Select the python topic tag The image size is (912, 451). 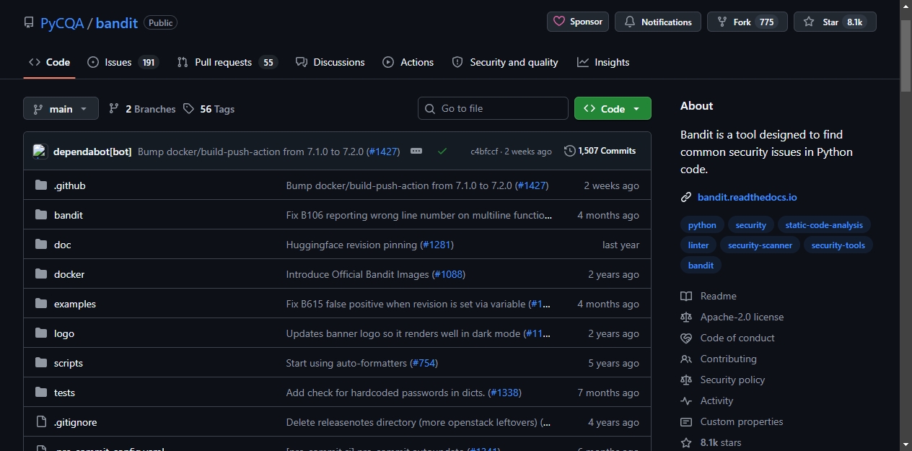[702, 225]
